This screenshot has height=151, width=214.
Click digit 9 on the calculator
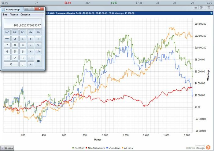[23, 45]
